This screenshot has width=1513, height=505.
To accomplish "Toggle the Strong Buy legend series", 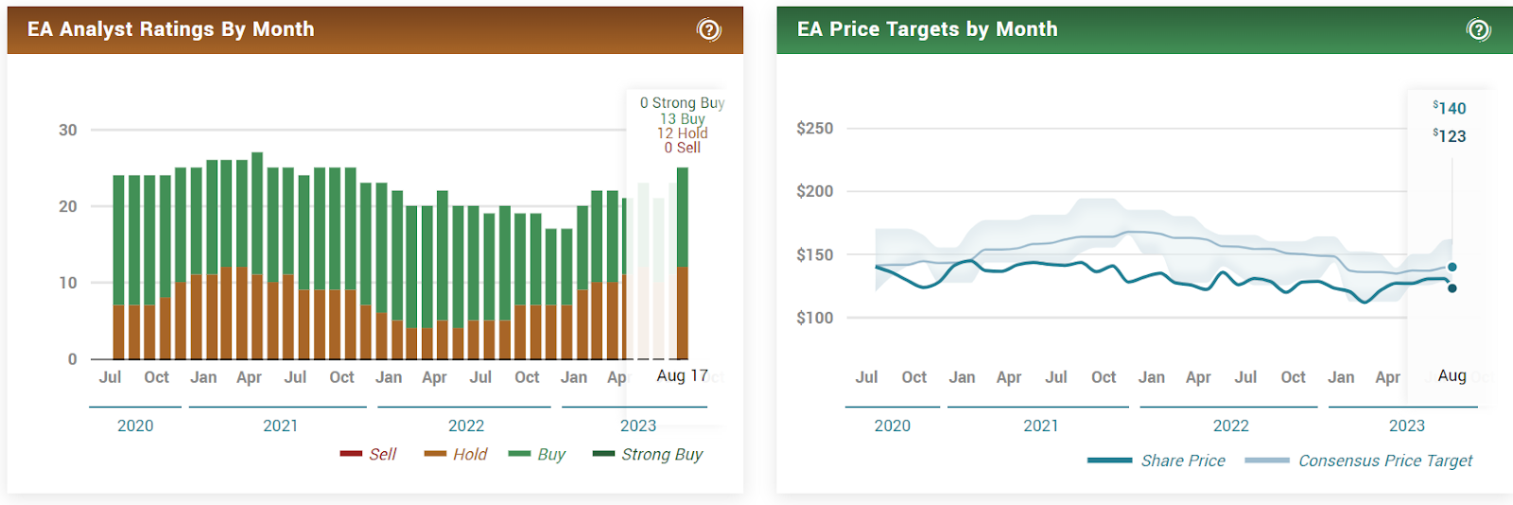I will click(x=648, y=454).
